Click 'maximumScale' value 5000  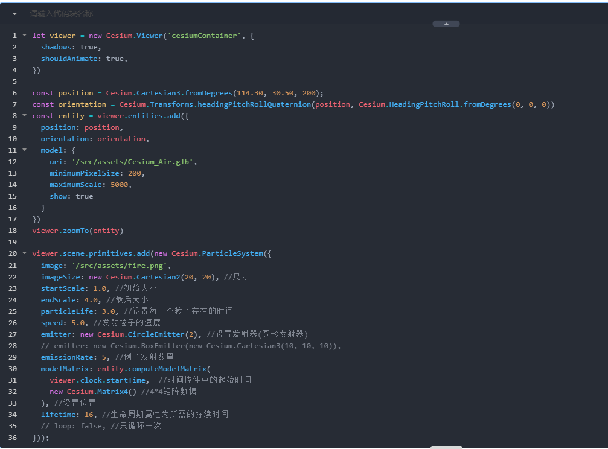[119, 185]
